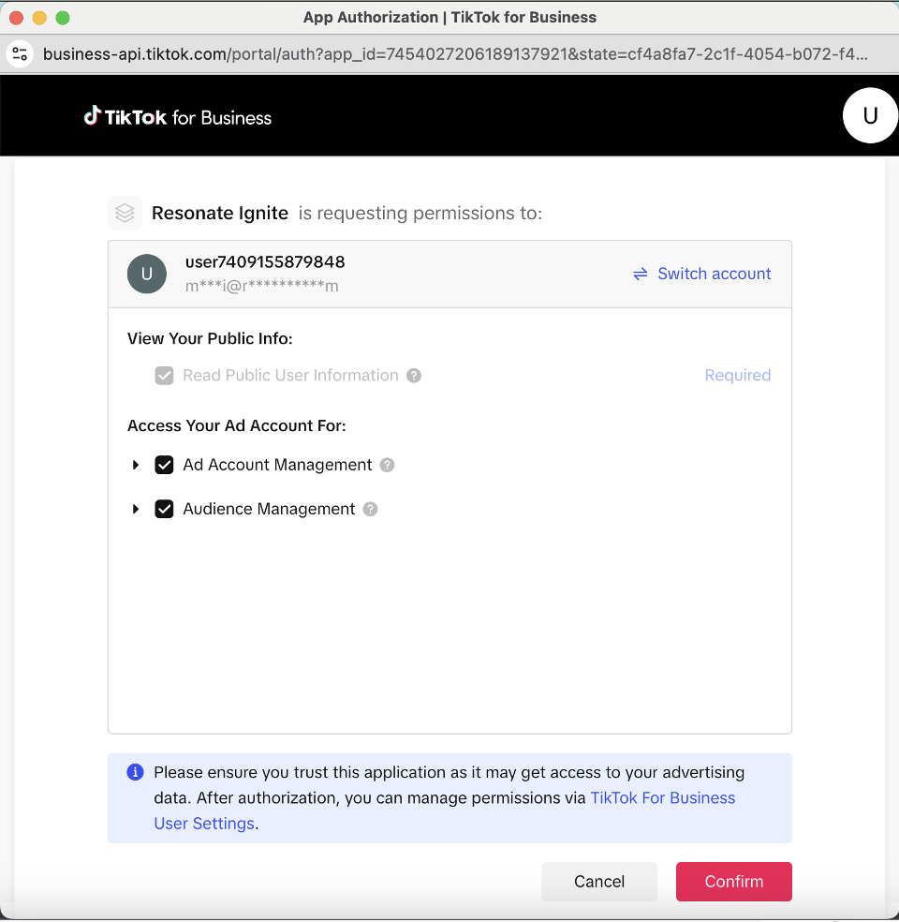Click the Read Public User Information checkbox
899x922 pixels.
pos(164,376)
